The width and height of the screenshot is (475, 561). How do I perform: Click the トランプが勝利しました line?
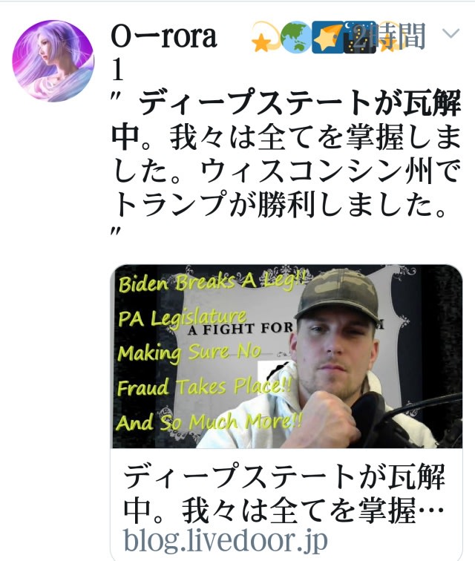coord(280,205)
